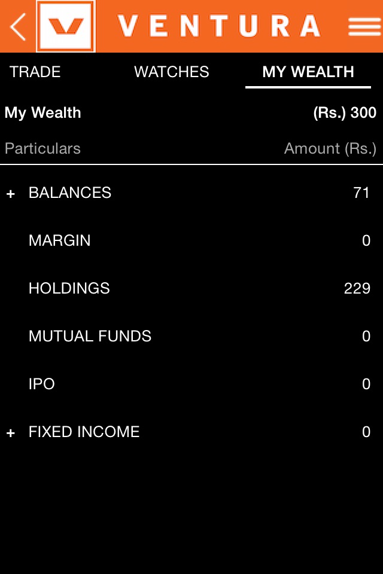This screenshot has width=383, height=574.
Task: Expand the BALANCES row plus icon
Action: click(10, 194)
